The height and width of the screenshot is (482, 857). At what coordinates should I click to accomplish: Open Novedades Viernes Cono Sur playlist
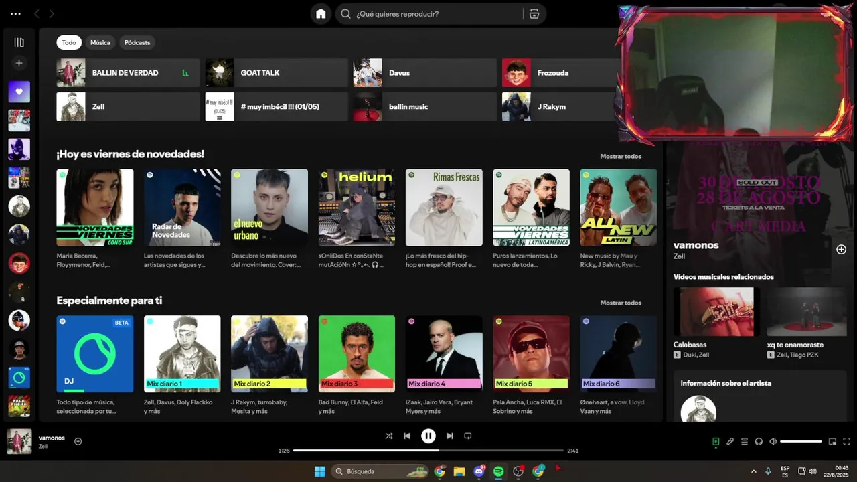(95, 208)
